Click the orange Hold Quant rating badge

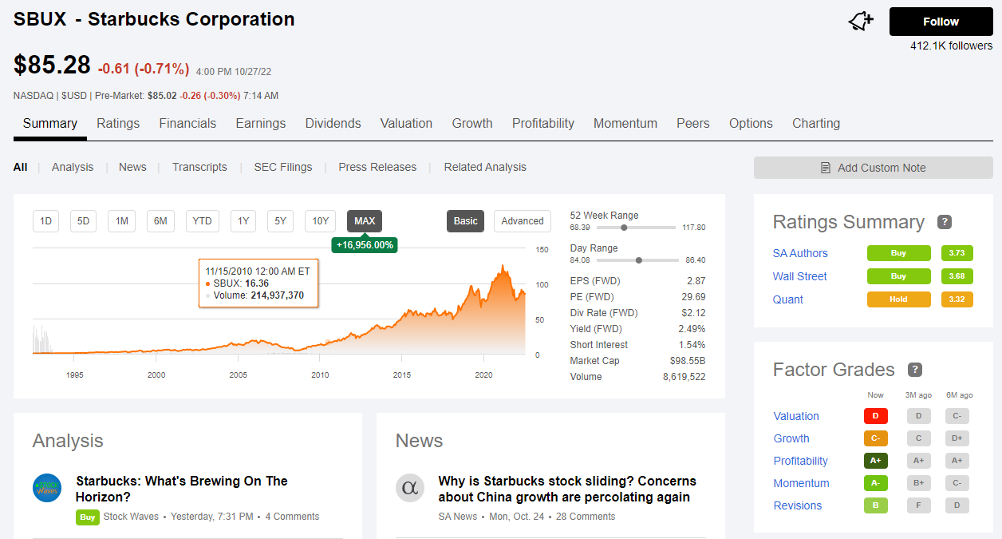(899, 299)
